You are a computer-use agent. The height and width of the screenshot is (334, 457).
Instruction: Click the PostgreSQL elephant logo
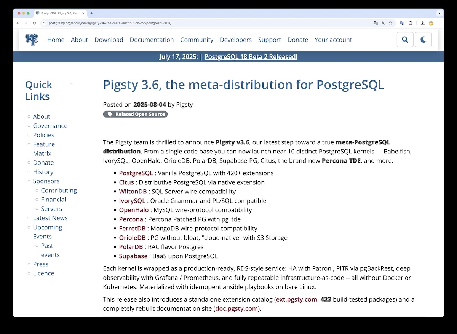click(32, 40)
